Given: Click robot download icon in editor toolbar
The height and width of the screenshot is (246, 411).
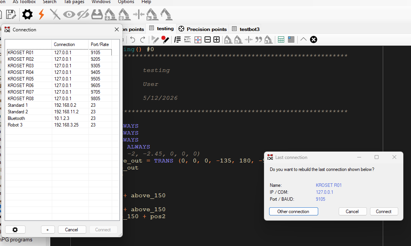Looking at the screenshot, I should tap(228, 39).
